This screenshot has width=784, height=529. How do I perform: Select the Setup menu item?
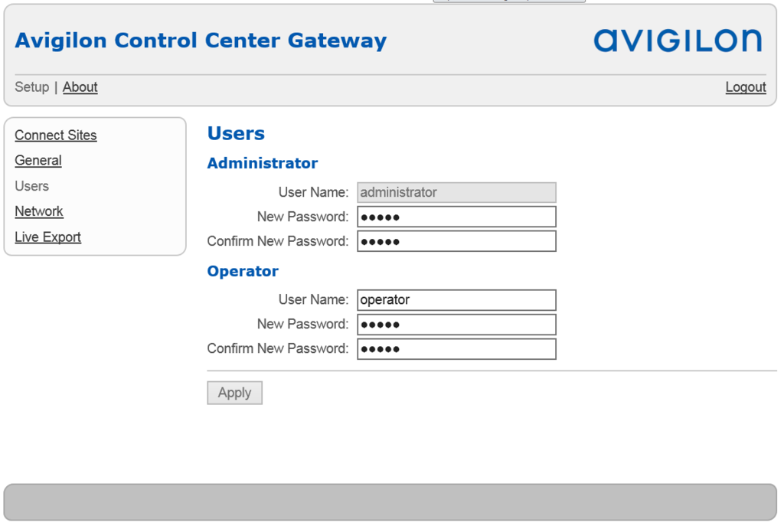click(x=31, y=87)
